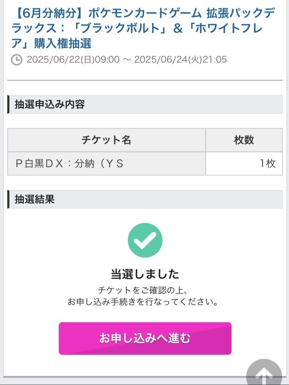Click the お申し込み手続きを行なってください text line

click(x=143, y=302)
